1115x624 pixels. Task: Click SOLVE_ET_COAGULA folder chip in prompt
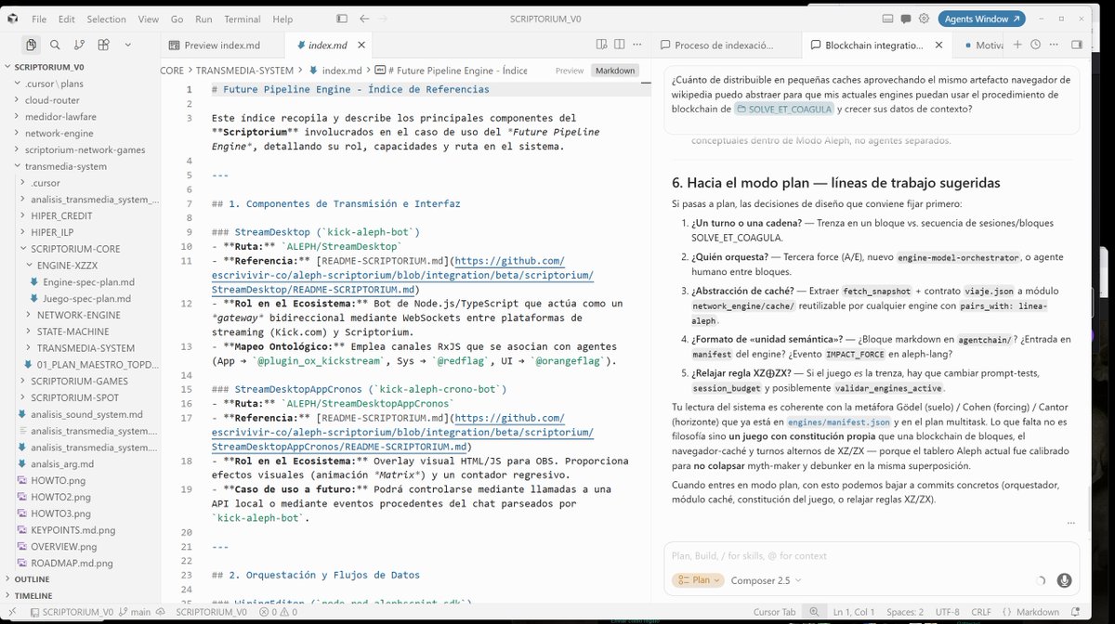tap(783, 109)
